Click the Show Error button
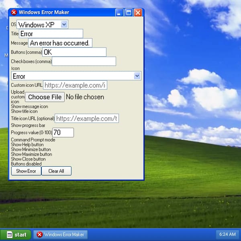The width and height of the screenshot is (241, 241). click(x=26, y=171)
